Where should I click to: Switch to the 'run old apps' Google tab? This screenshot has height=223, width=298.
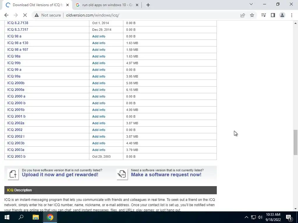107,5
